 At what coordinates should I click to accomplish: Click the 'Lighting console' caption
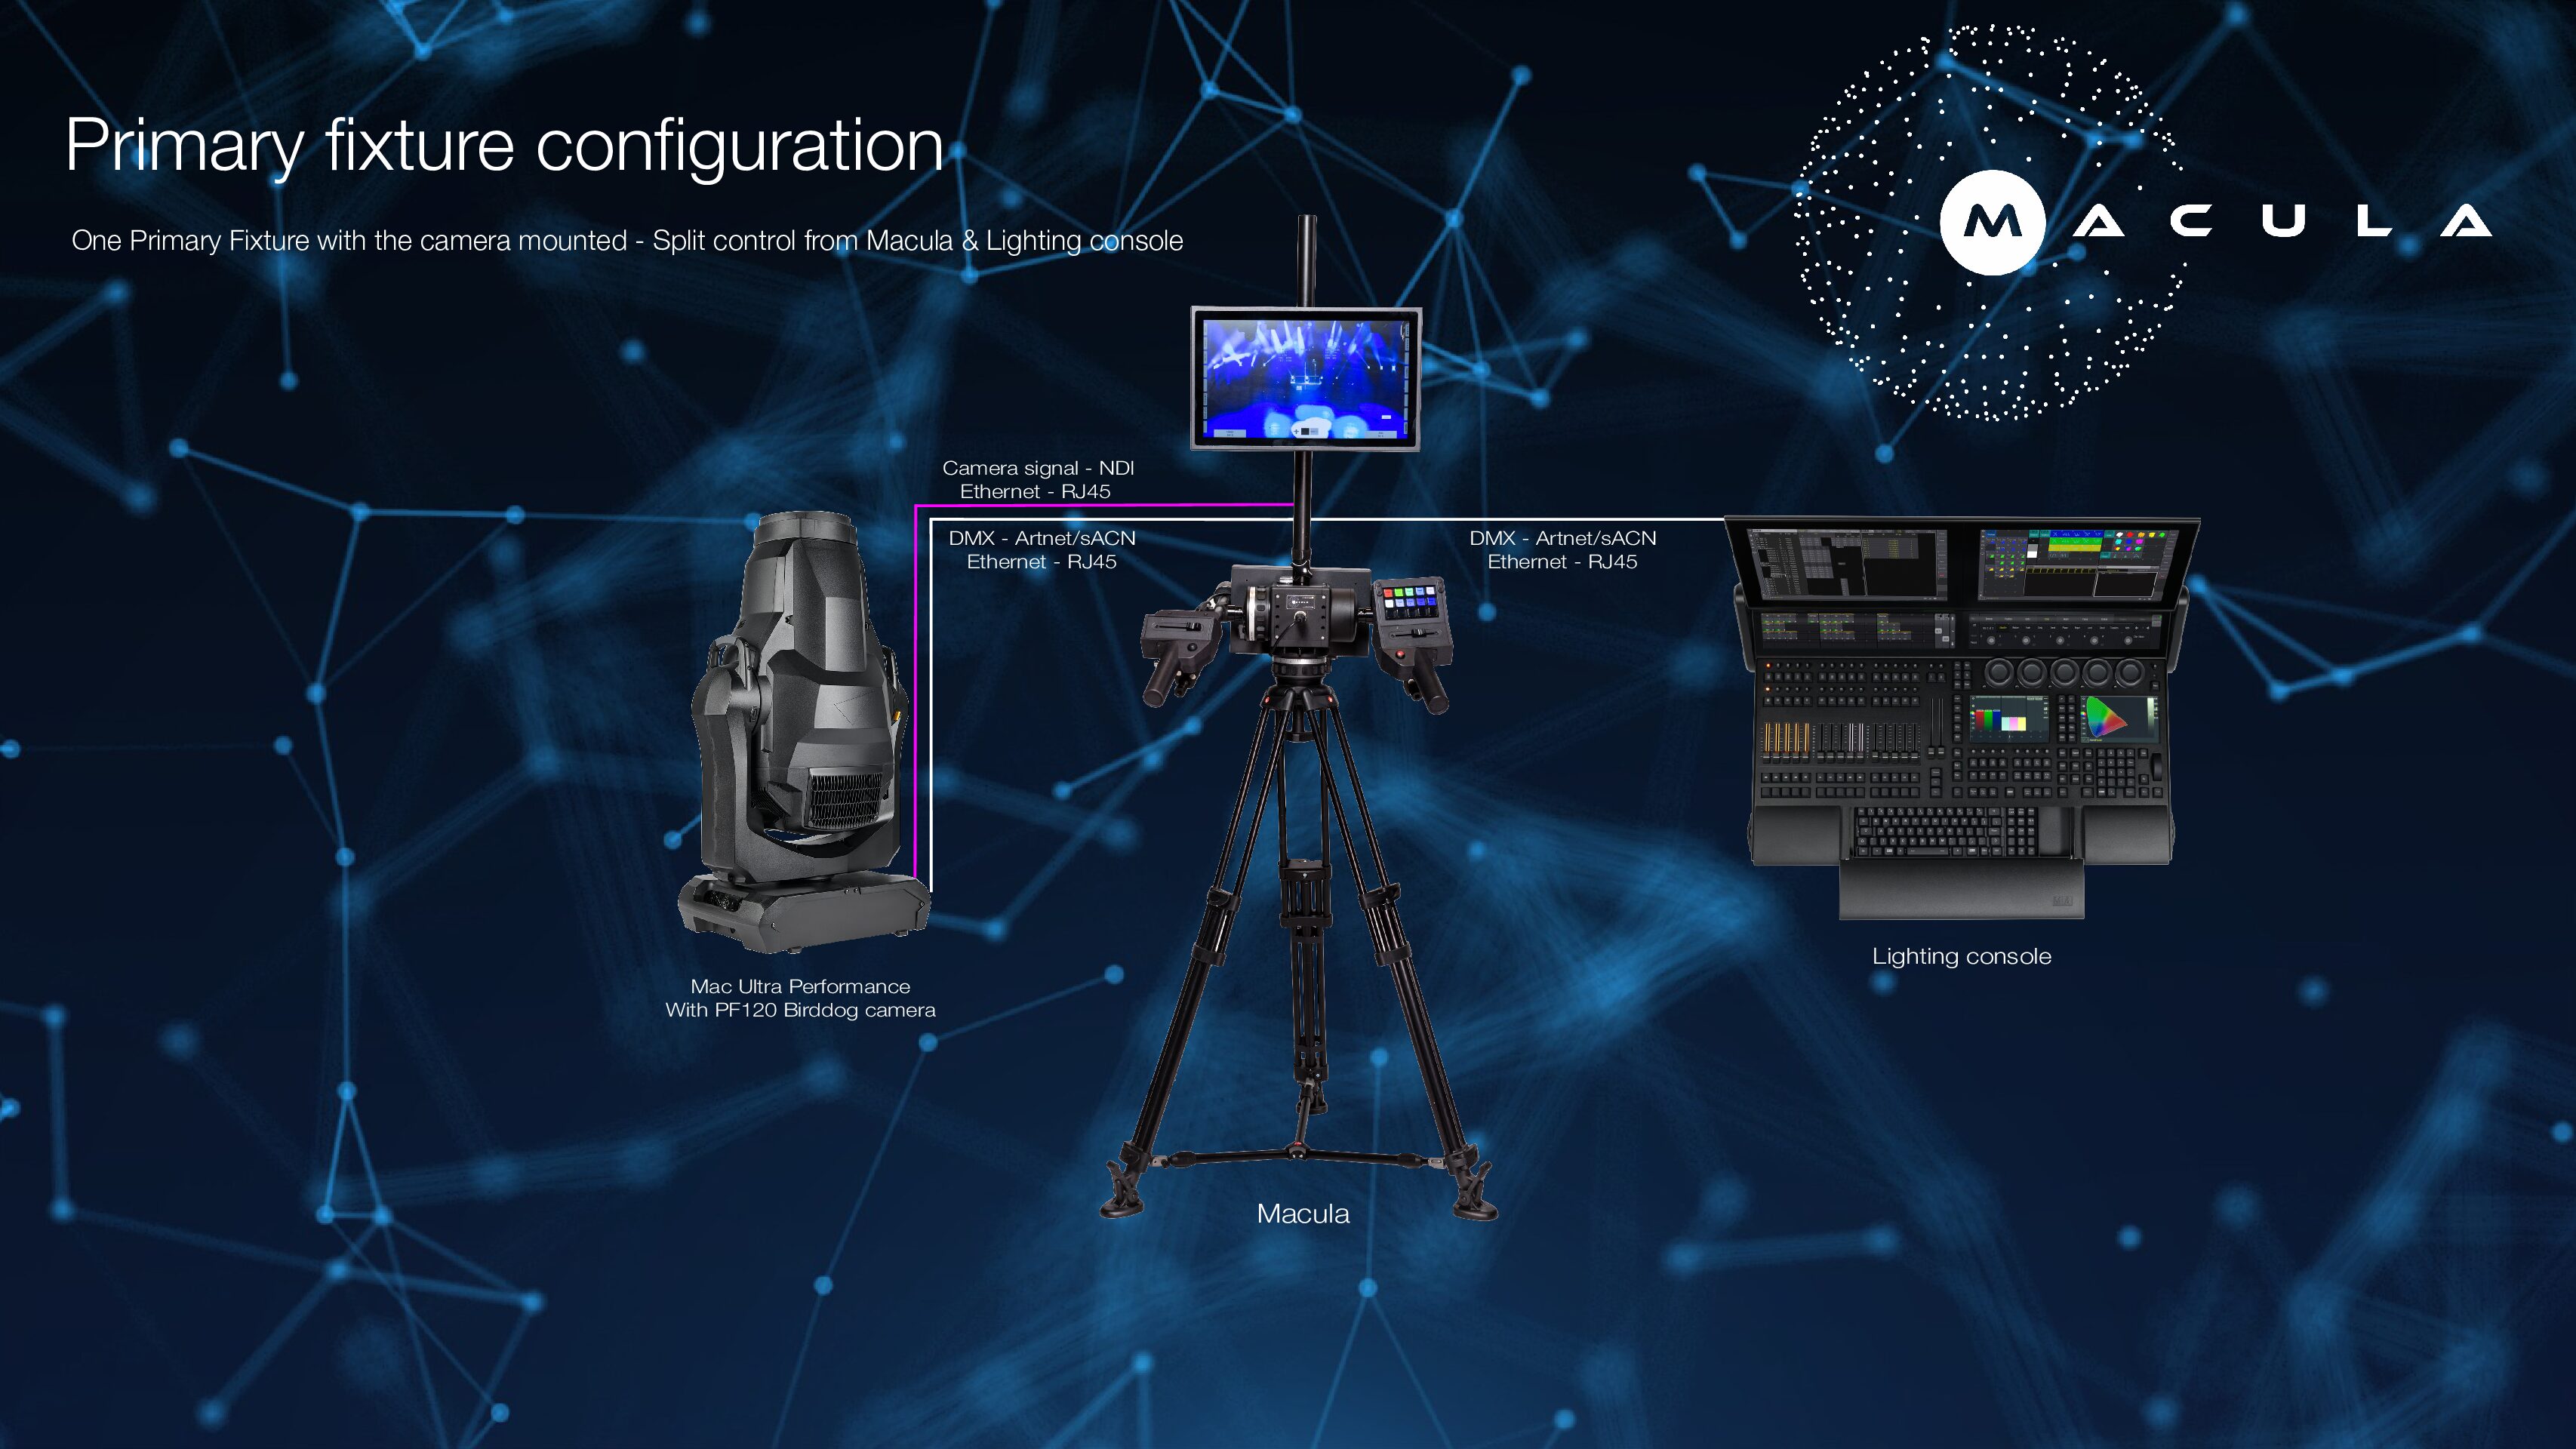pyautogui.click(x=1961, y=956)
